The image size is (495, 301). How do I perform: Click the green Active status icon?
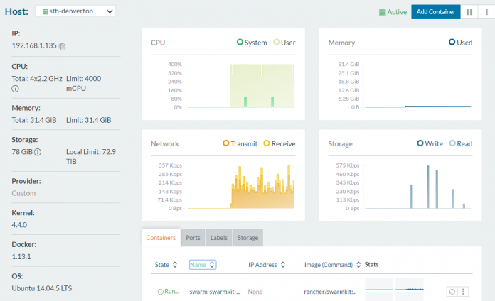382,12
